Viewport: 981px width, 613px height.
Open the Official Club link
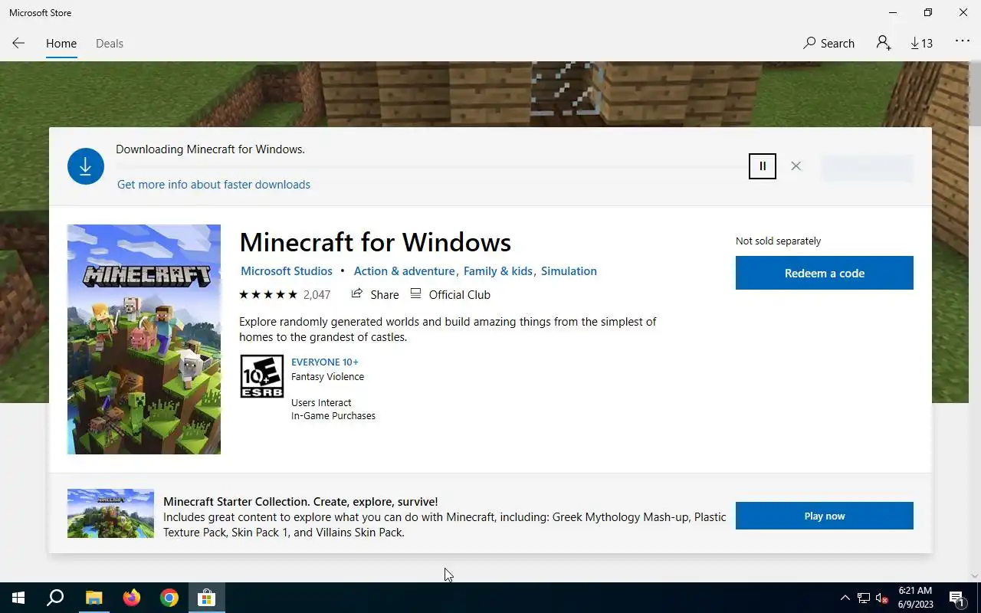[450, 295]
